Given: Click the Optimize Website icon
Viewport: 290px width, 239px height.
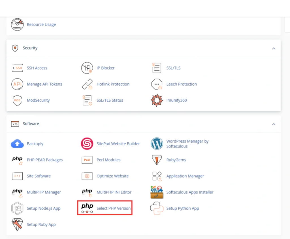Looking at the screenshot, I should 87,176.
